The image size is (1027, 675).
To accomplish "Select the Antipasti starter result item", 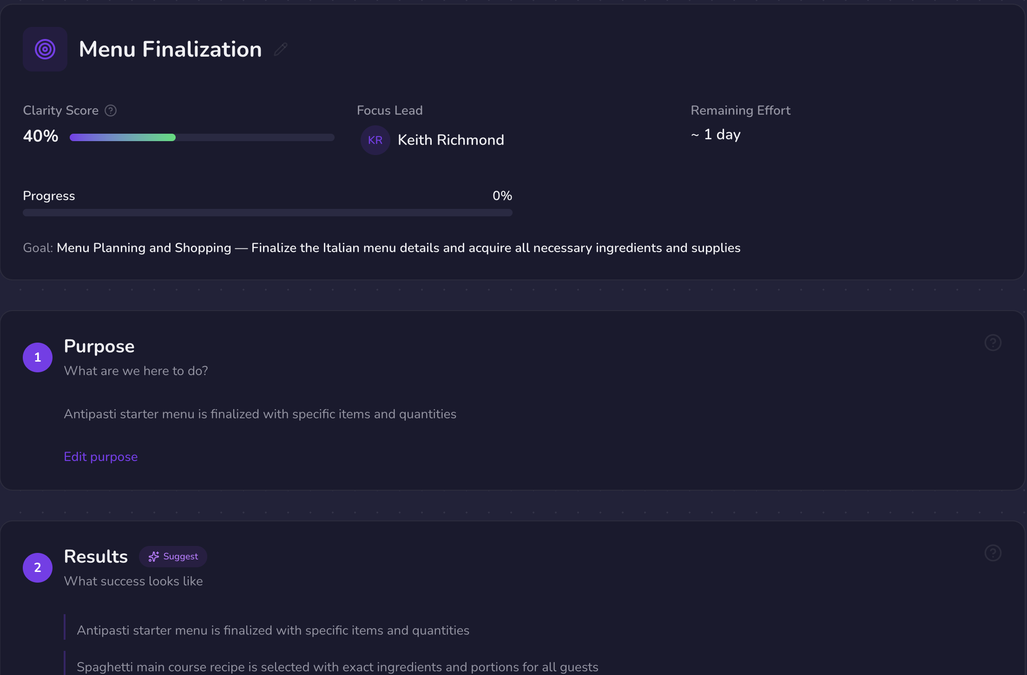I will 273,630.
